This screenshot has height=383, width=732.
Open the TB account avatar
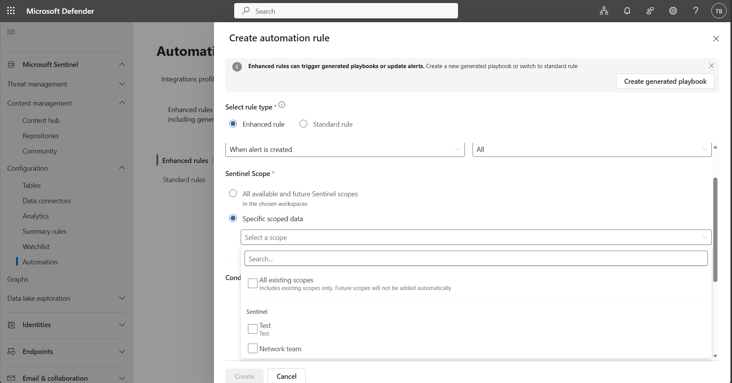719,11
